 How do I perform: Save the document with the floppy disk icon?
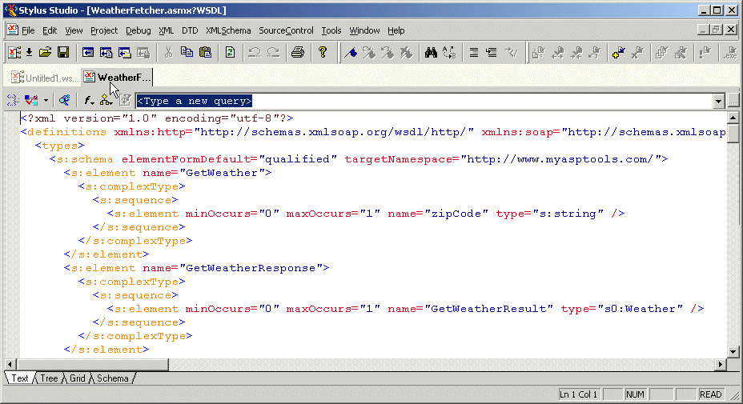[x=62, y=53]
